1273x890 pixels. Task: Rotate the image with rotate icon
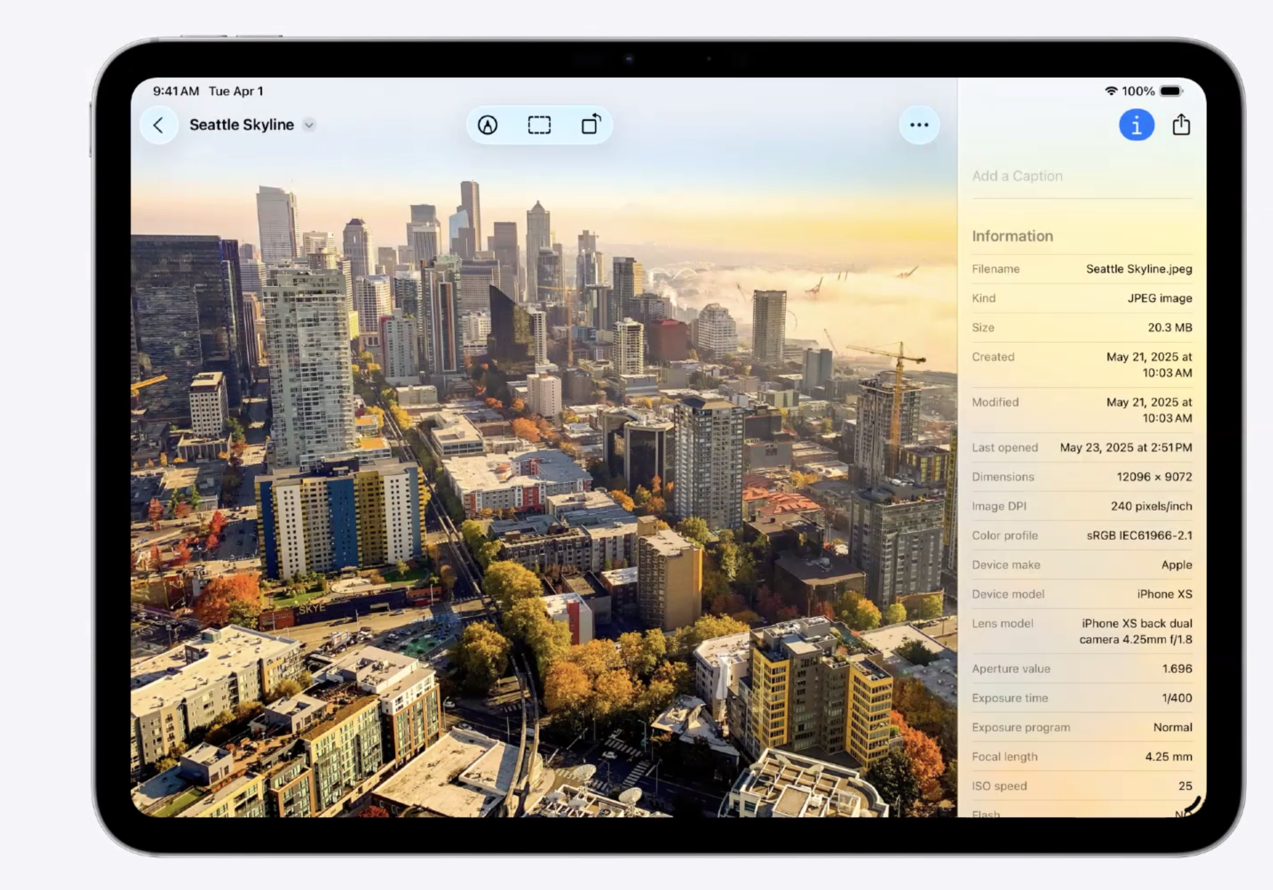pyautogui.click(x=591, y=125)
